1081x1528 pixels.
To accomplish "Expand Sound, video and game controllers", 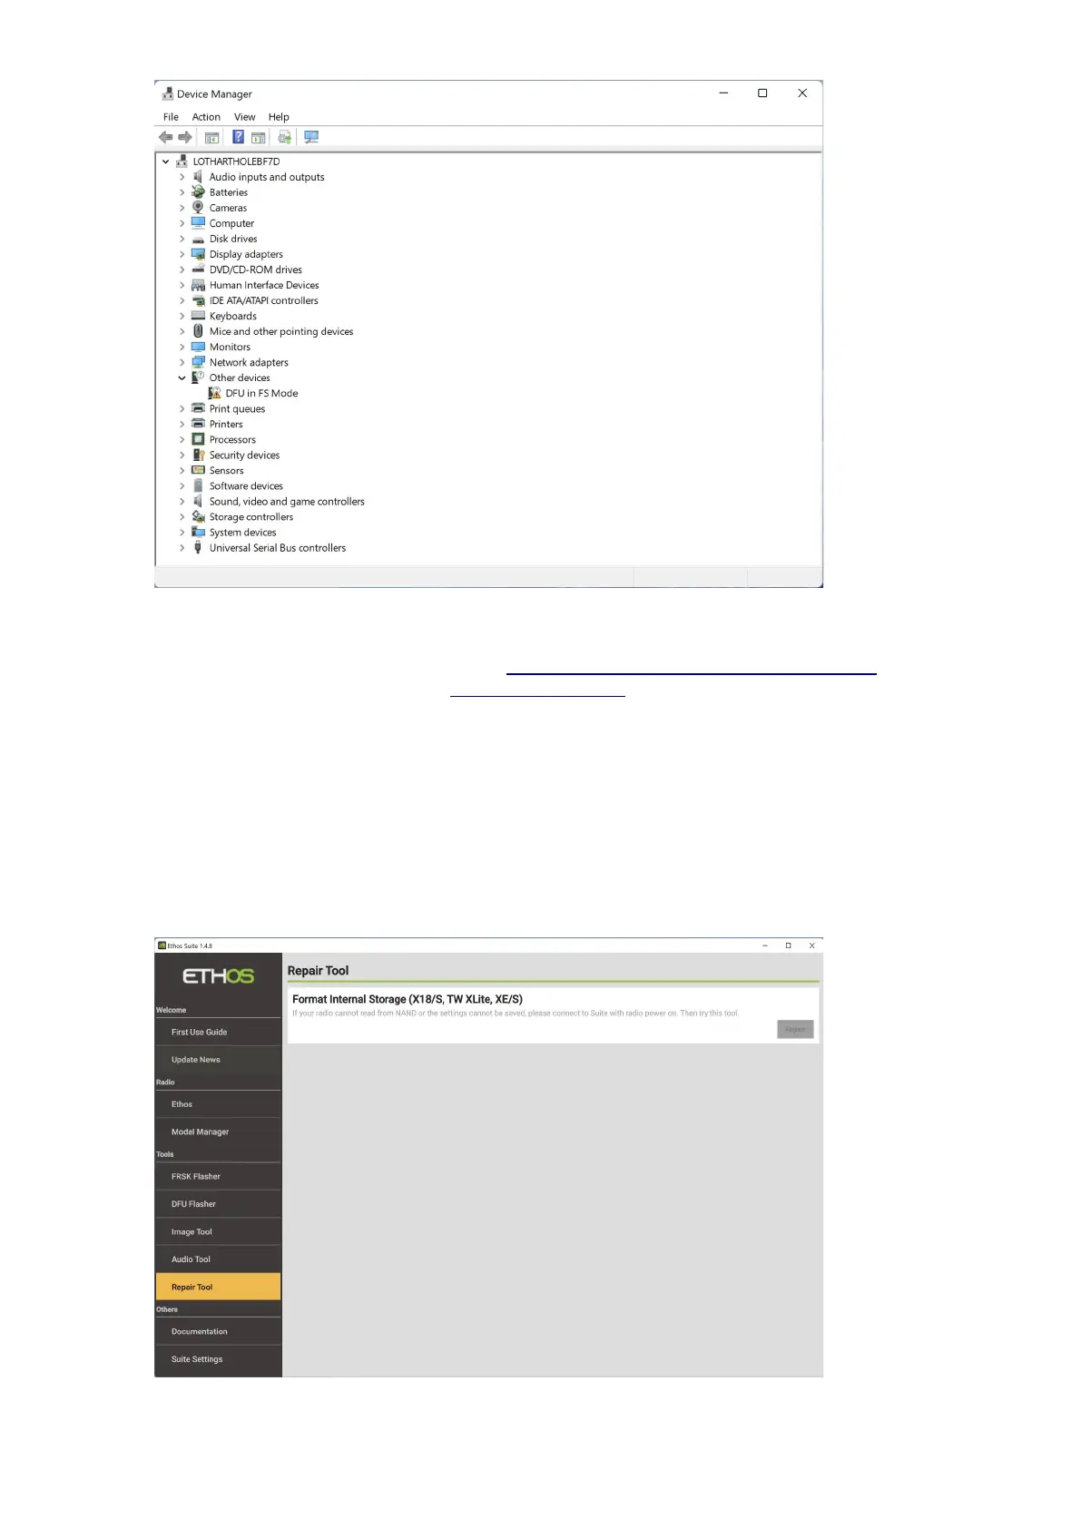I will point(182,501).
